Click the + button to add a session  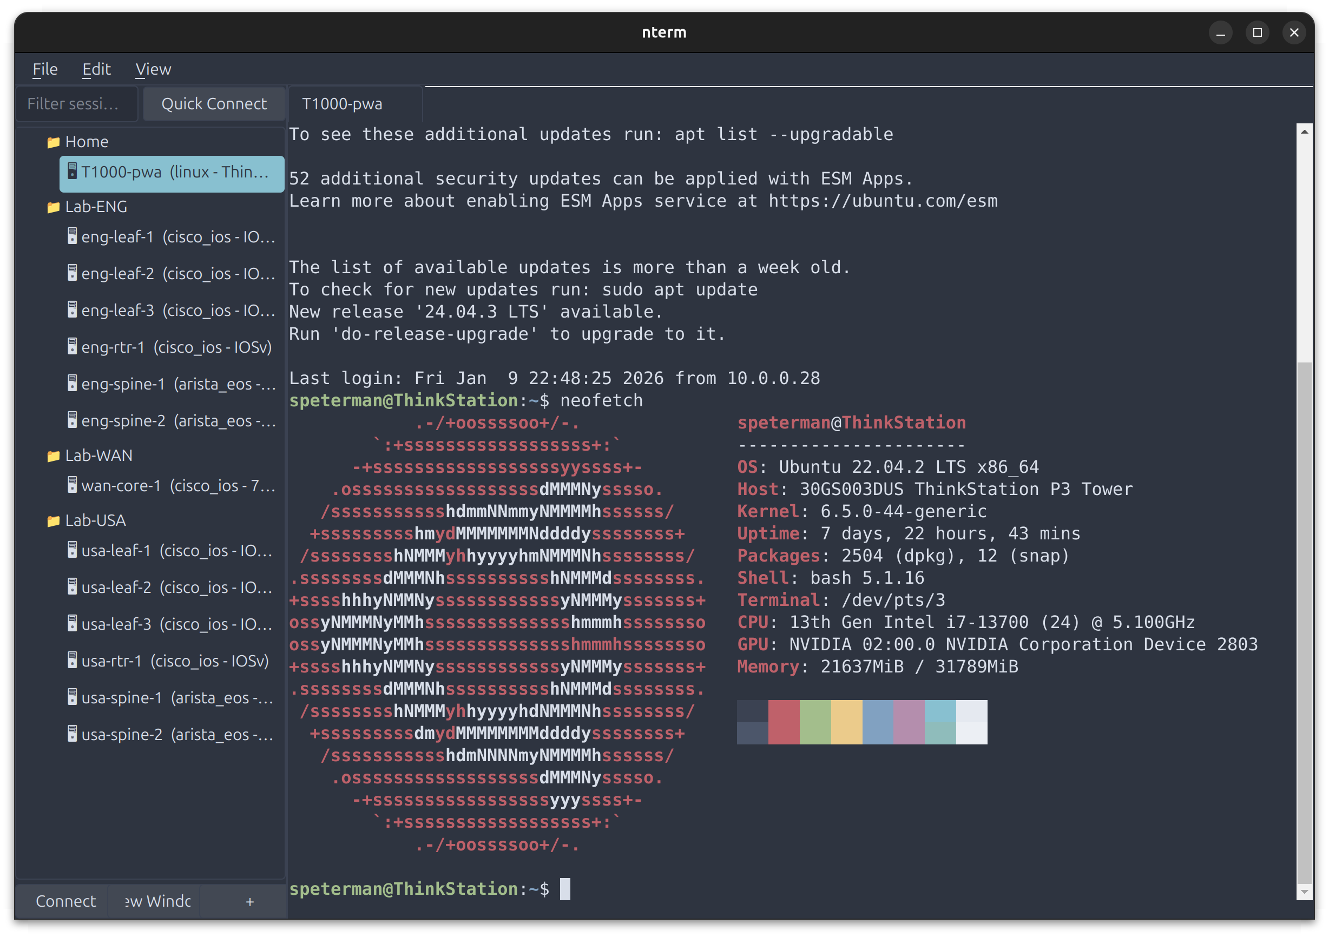[249, 901]
